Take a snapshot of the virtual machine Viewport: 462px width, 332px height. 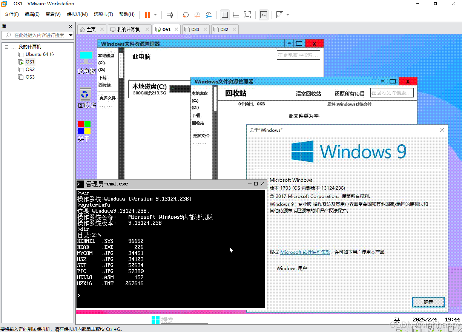186,15
